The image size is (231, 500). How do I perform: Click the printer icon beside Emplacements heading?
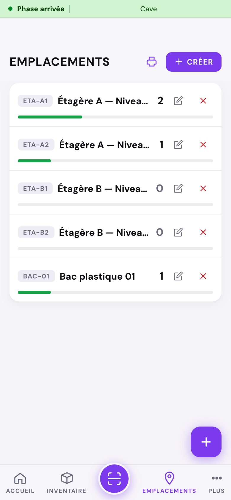[152, 62]
